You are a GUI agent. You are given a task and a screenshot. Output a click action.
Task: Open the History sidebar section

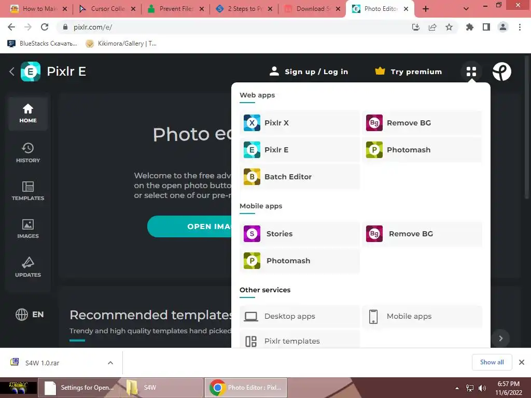pyautogui.click(x=28, y=153)
